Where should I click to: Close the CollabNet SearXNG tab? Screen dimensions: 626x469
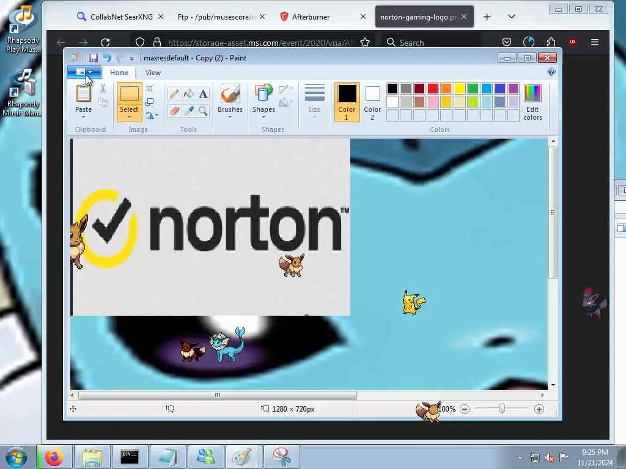[161, 16]
